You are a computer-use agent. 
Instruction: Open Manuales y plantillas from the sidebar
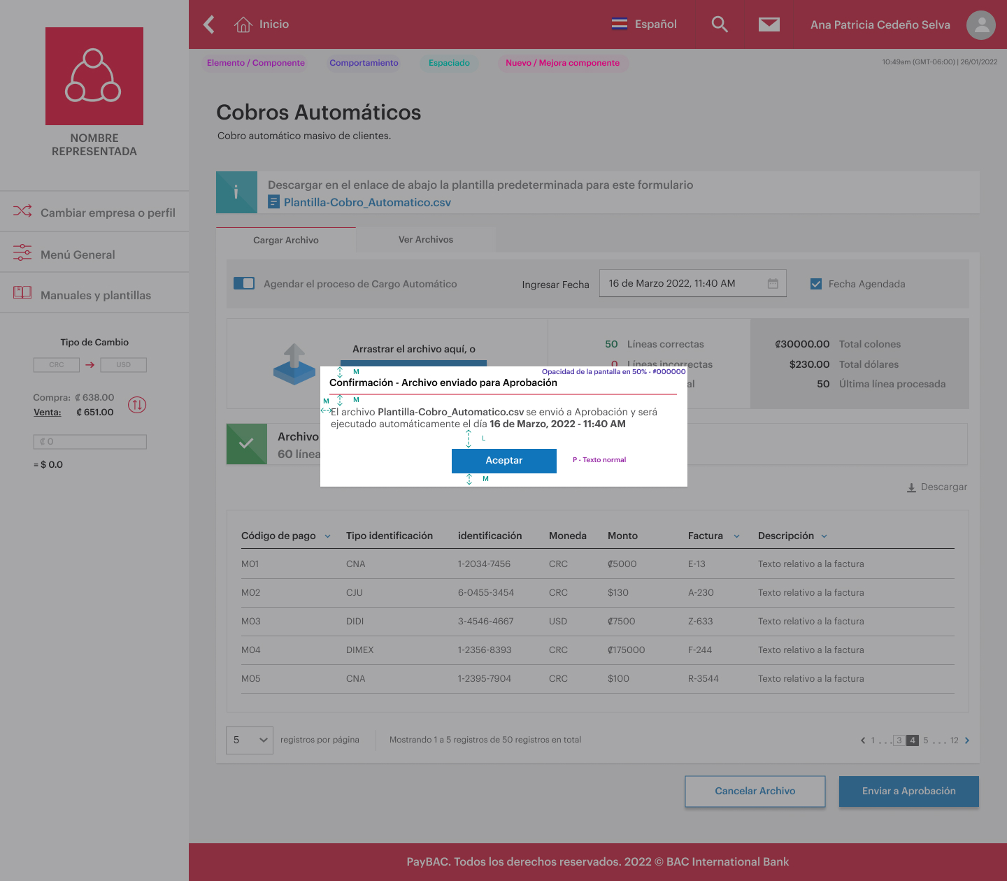[95, 295]
